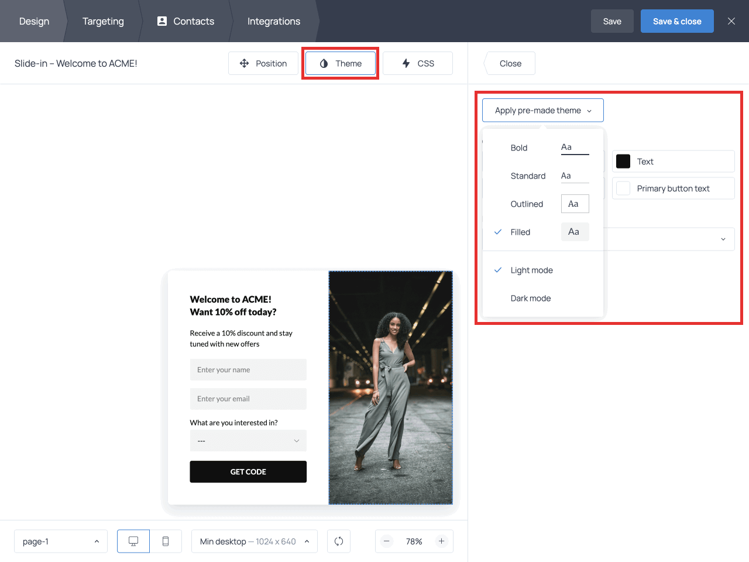The width and height of the screenshot is (749, 562).
Task: Open the page-1 selector
Action: click(x=60, y=541)
